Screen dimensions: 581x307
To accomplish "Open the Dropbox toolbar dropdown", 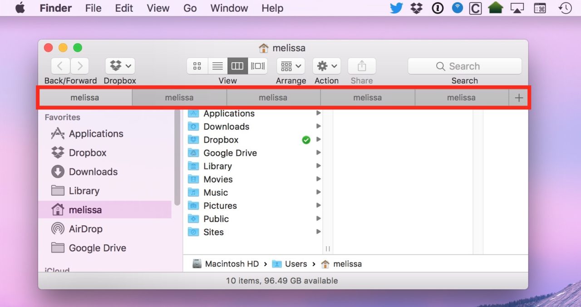I will click(120, 66).
